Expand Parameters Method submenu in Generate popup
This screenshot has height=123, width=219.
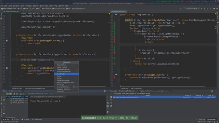point(66,71)
